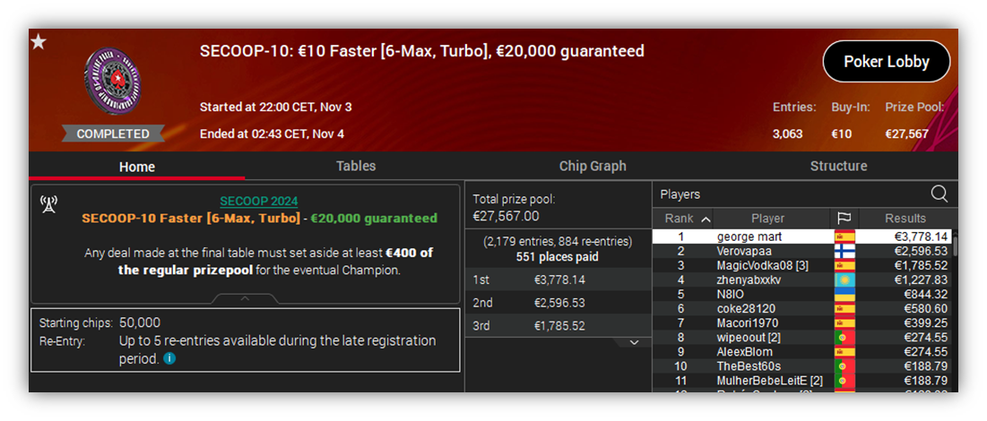Click the re-entry info icon

click(x=169, y=358)
